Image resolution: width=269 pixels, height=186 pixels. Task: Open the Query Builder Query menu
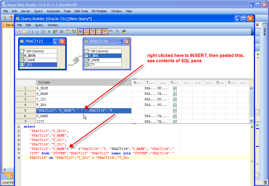(39, 25)
